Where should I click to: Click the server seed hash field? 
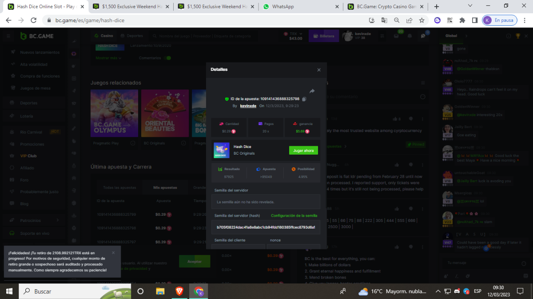pos(266,227)
